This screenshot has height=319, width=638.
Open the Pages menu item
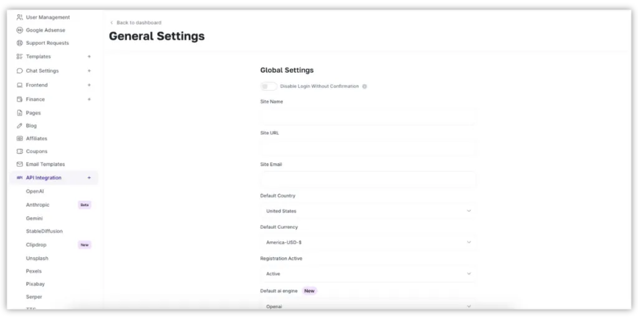34,113
